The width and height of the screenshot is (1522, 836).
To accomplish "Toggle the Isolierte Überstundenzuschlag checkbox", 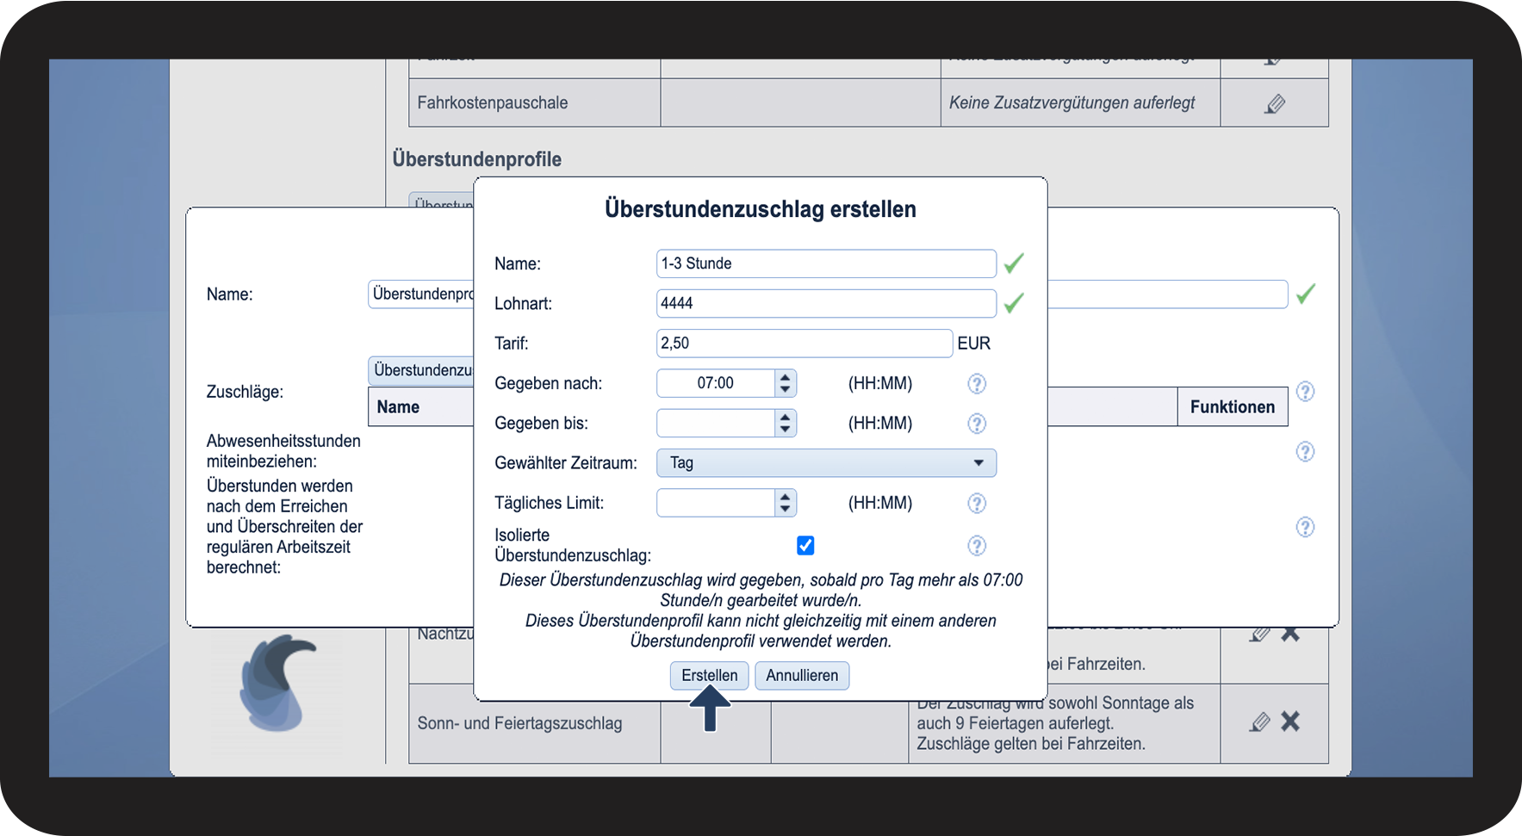I will (805, 546).
